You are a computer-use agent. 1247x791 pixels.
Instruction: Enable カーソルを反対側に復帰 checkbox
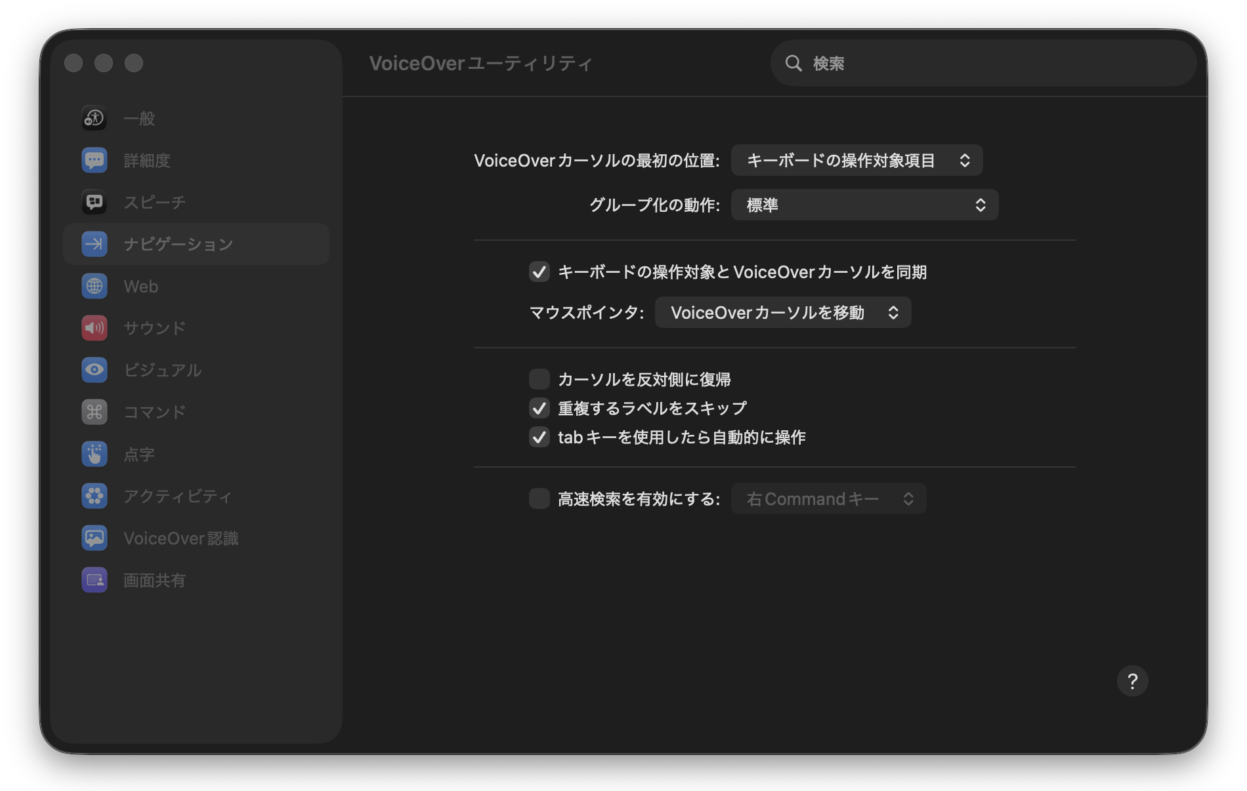539,379
